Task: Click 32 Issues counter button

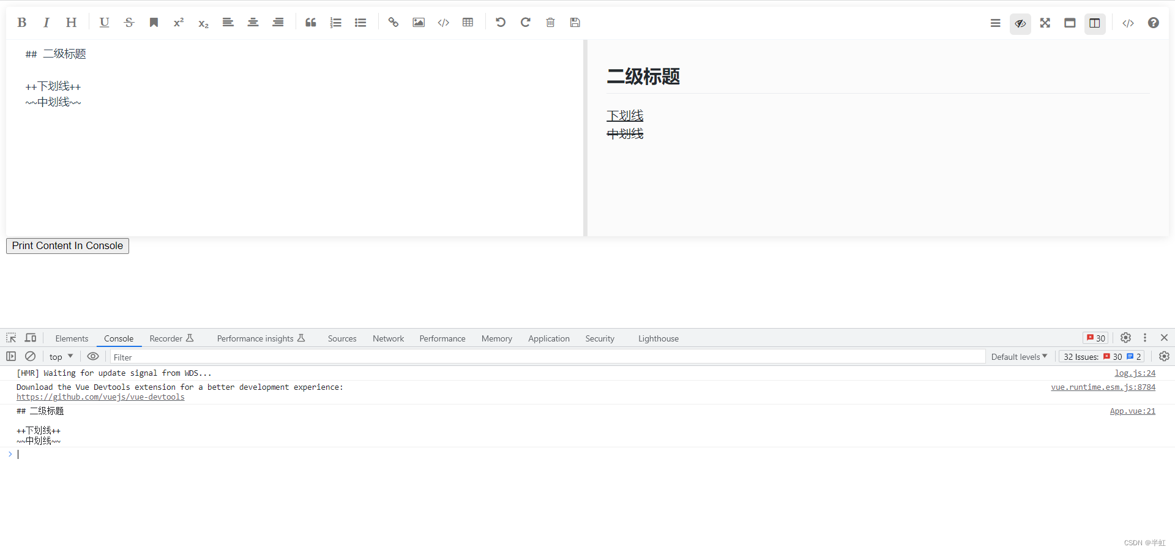Action: (1102, 357)
